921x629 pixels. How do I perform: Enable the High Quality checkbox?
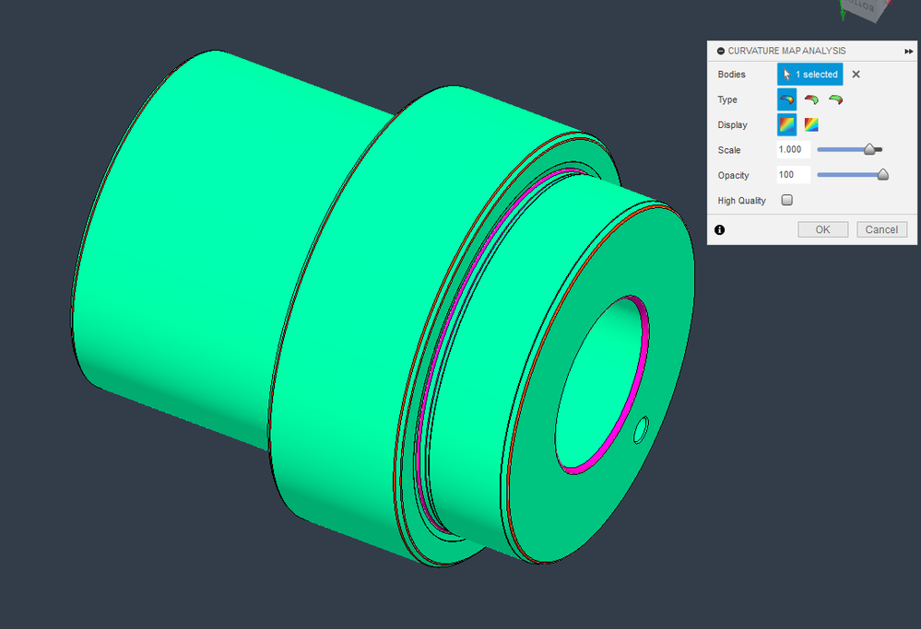(787, 200)
